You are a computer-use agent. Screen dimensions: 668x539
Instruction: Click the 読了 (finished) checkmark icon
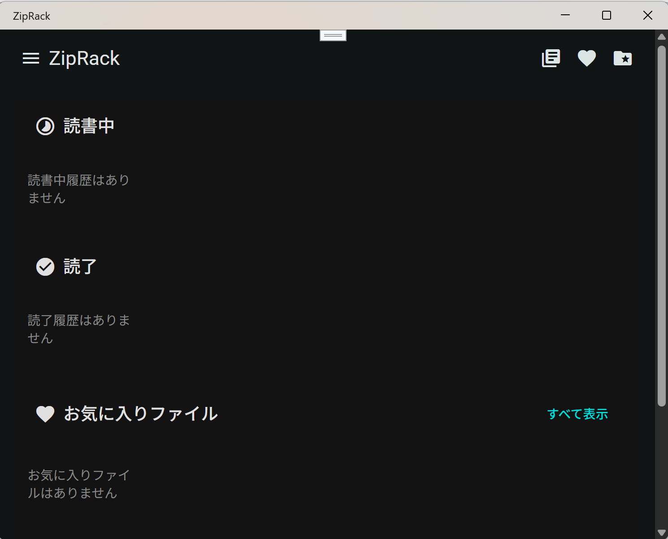[x=45, y=266]
